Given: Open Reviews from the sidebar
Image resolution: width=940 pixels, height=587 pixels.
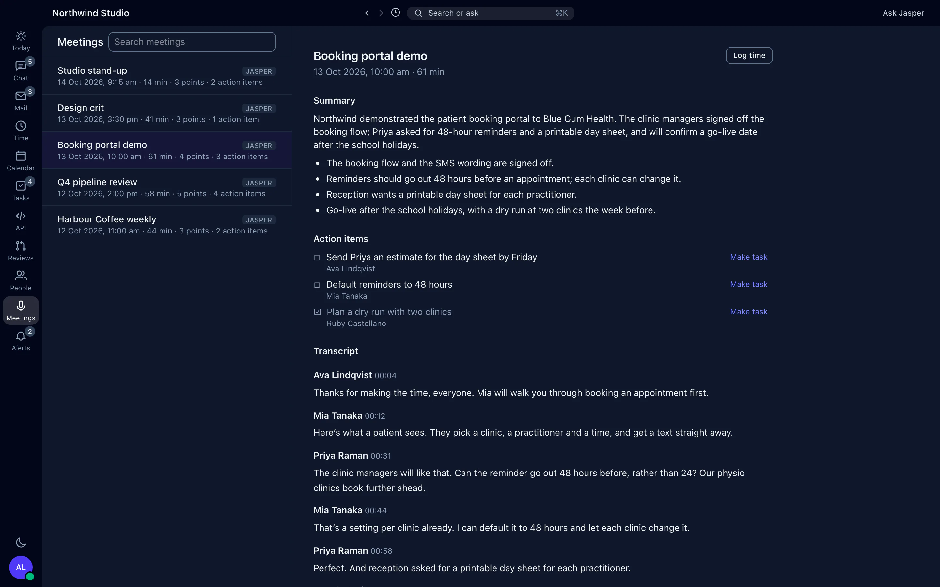Looking at the screenshot, I should tap(21, 251).
